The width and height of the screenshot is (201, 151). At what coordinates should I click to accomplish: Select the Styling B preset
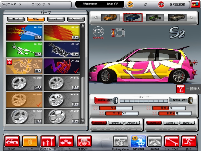[170, 123]
